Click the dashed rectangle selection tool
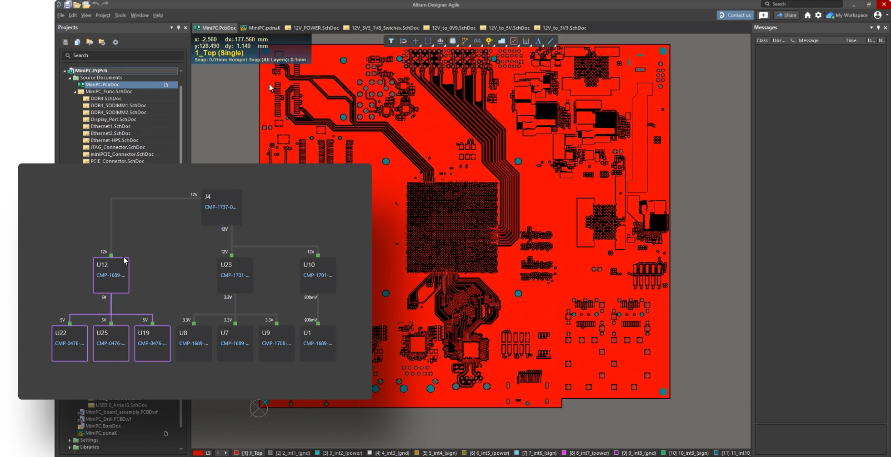 pyautogui.click(x=428, y=41)
